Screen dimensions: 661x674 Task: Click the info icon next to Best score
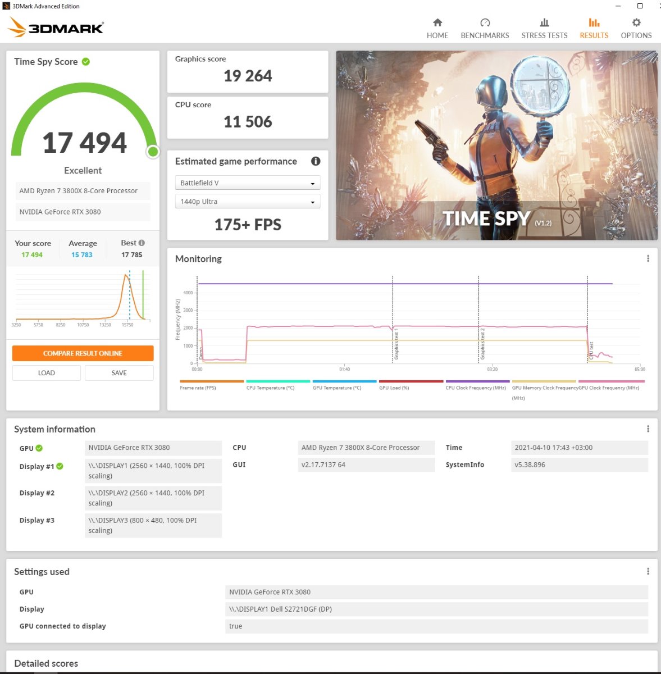[142, 243]
